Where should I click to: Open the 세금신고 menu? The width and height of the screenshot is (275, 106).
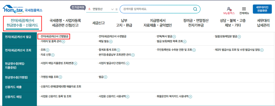click(x=98, y=23)
